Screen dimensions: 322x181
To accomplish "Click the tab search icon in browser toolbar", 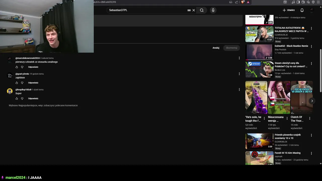I will tap(285, 2).
